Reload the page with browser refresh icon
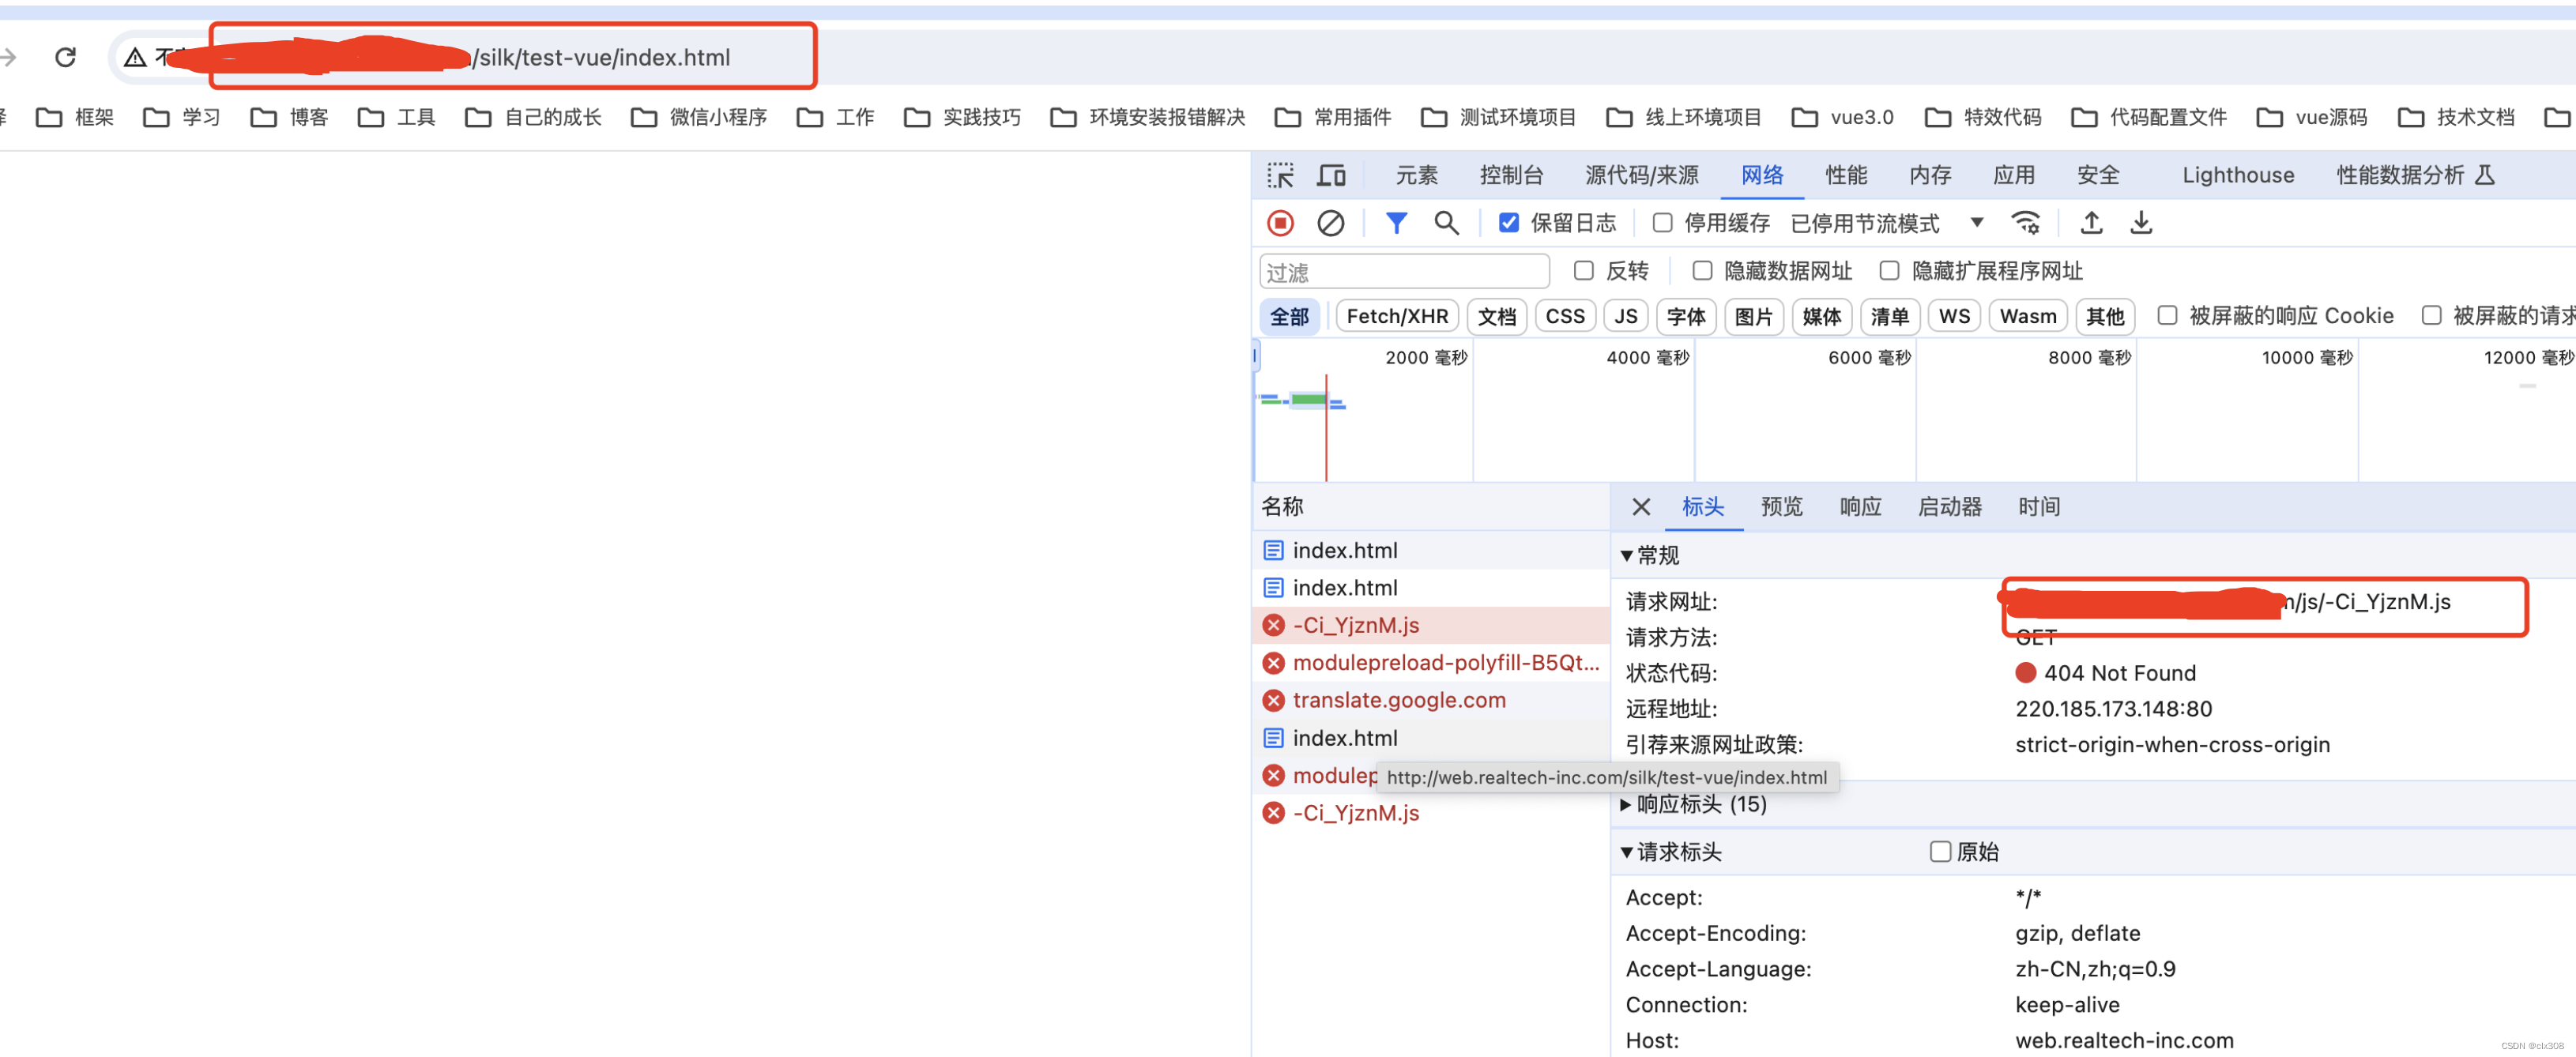Viewport: 2576px width, 1057px height. click(65, 57)
